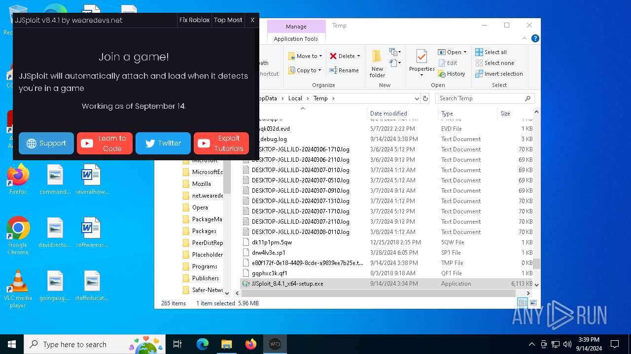The image size is (631, 354).
Task: Select the Publishers folder in navigation pane
Action: pyautogui.click(x=206, y=278)
